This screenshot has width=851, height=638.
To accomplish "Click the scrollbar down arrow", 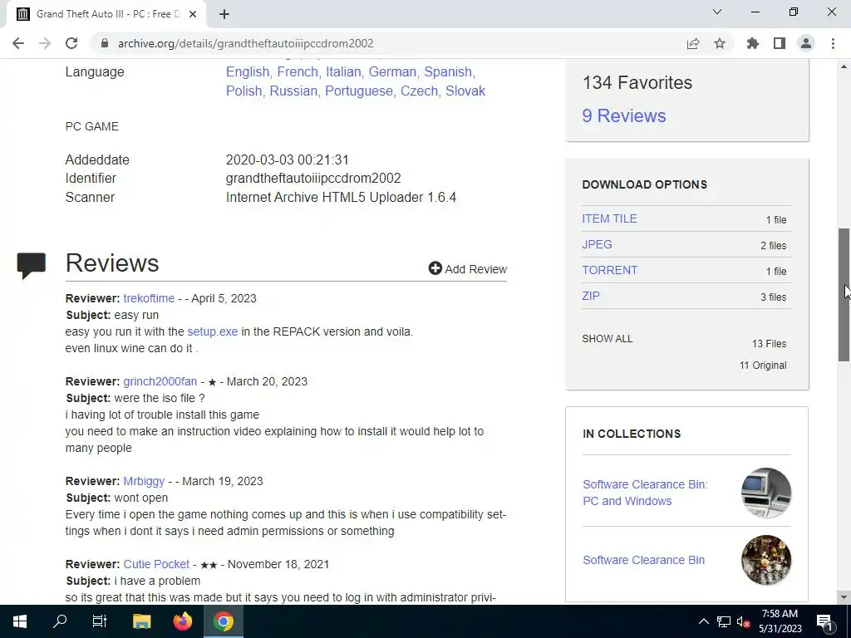I will tap(844, 597).
